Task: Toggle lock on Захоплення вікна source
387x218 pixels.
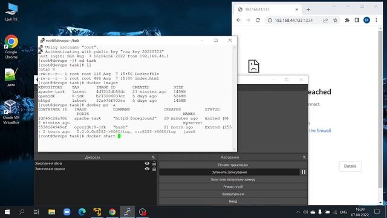Action: (154, 163)
